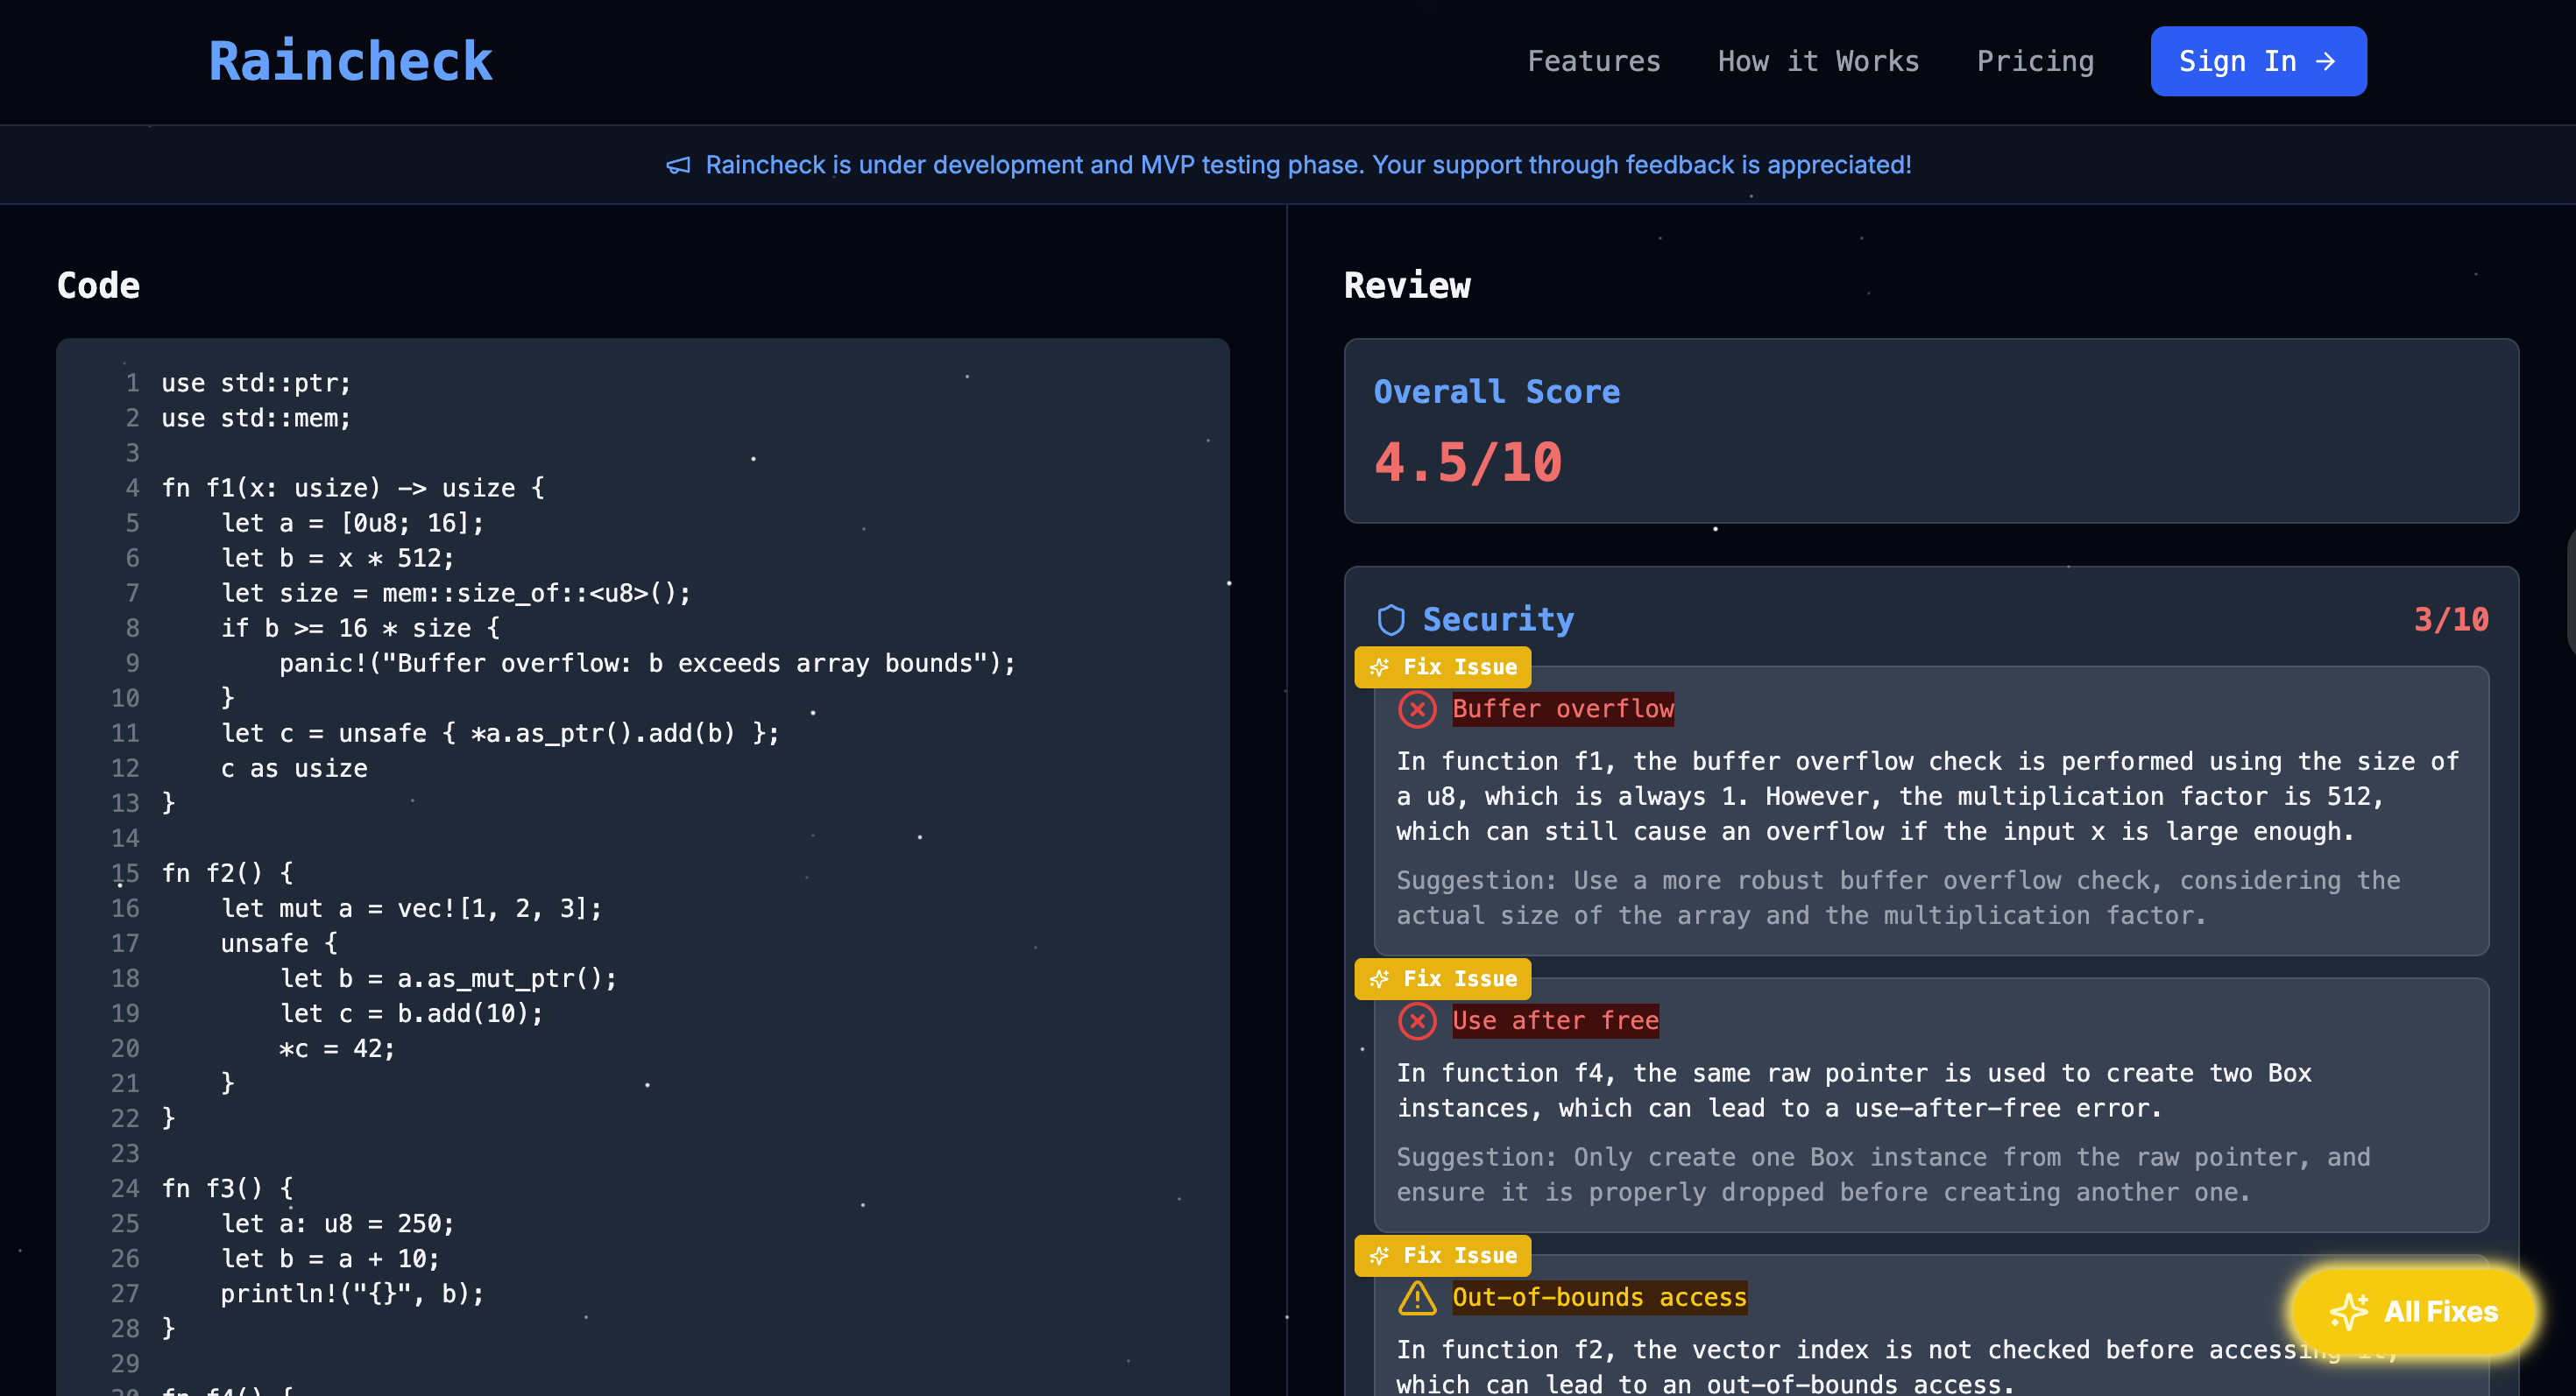Viewport: 2576px width, 1396px height.
Task: Click code line 'fn f1(x: usize) -> usize {'
Action: [x=353, y=488]
